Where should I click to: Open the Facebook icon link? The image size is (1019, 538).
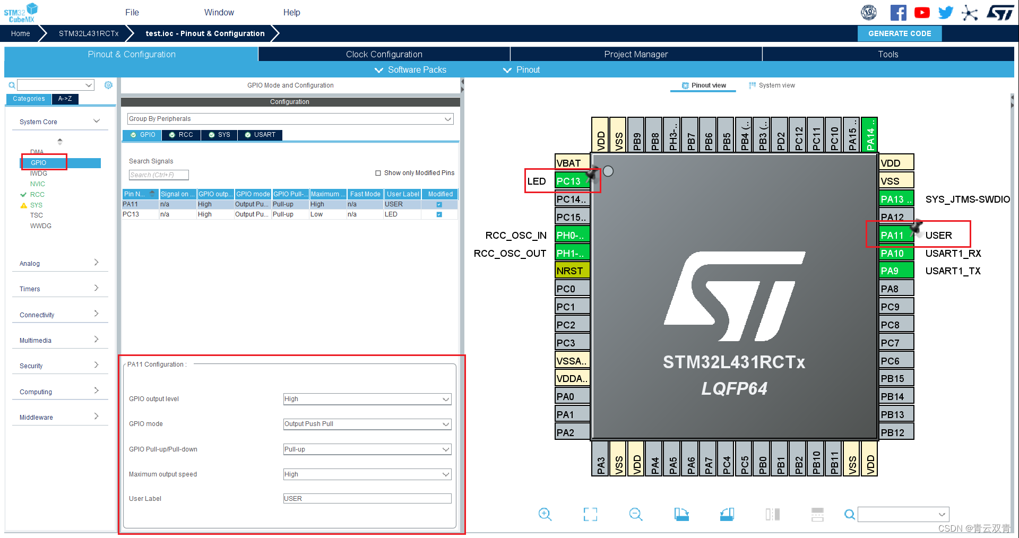[898, 13]
